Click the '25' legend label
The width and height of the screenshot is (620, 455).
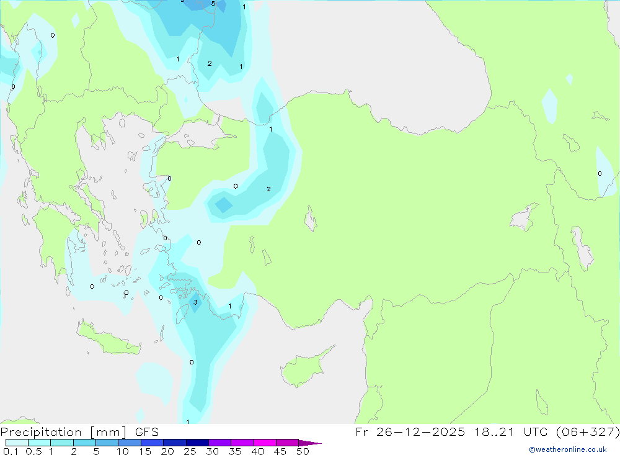(190, 451)
